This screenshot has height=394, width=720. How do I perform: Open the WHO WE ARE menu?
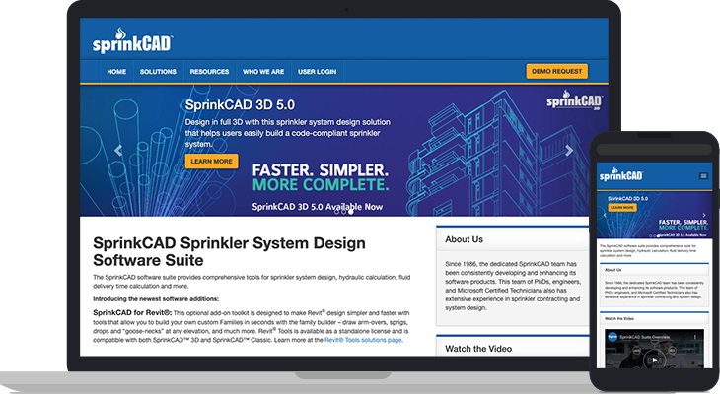263,72
